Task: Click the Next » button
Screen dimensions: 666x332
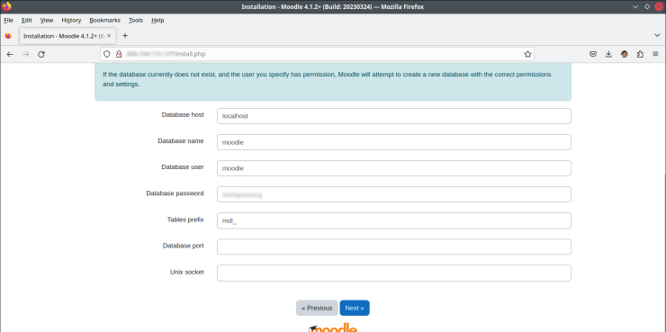Action: tap(355, 308)
